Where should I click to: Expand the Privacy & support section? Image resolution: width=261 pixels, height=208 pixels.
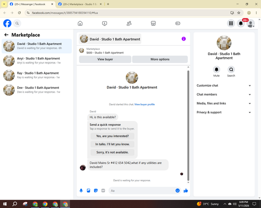tap(224, 112)
